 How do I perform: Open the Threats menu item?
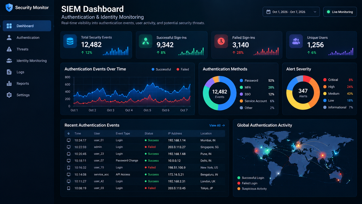pos(27,49)
